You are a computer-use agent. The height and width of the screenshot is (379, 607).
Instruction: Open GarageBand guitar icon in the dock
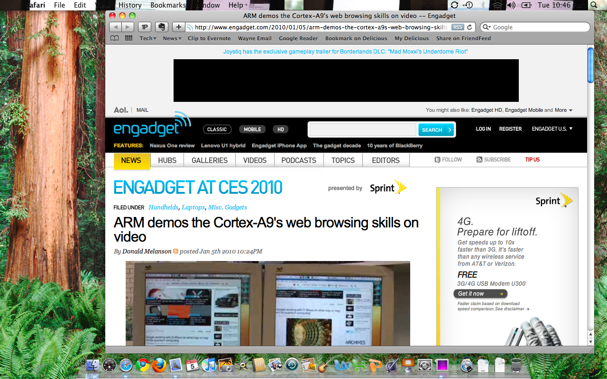pyautogui.click(x=325, y=365)
